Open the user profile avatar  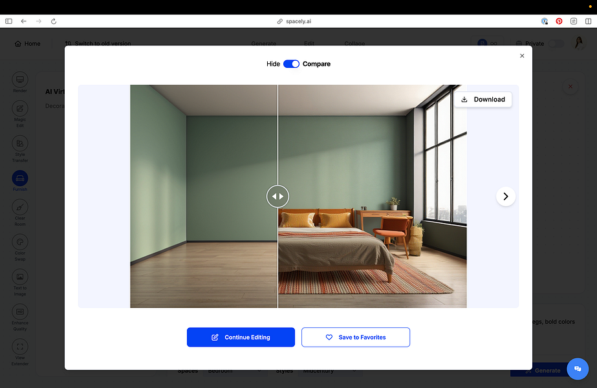point(579,43)
